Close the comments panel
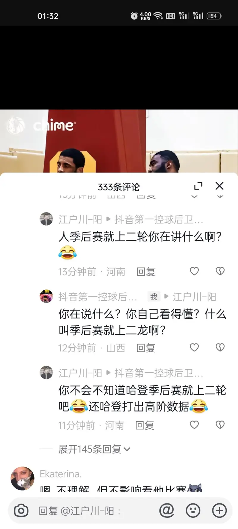The height and width of the screenshot is (529, 238). pyautogui.click(x=220, y=186)
